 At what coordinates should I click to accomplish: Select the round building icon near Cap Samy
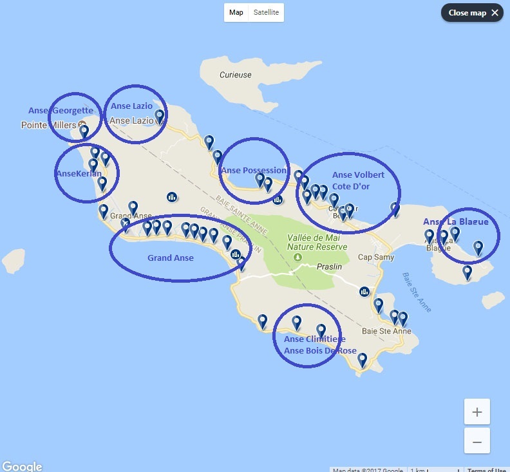[x=364, y=292]
